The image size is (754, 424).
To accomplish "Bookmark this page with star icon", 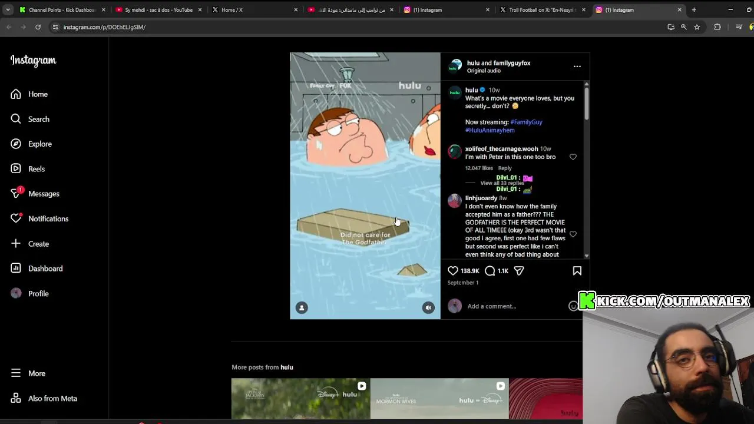I will (x=697, y=27).
